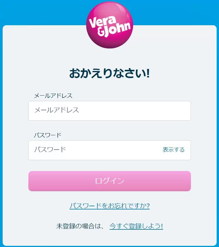Image resolution: width=219 pixels, height=247 pixels.
Task: Click the "Vera" word on the logo
Action: click(x=103, y=22)
